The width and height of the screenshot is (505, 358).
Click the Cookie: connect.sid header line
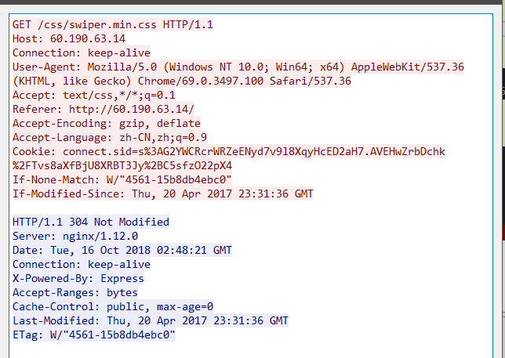pyautogui.click(x=229, y=151)
